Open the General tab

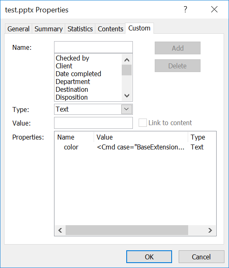tap(18, 29)
